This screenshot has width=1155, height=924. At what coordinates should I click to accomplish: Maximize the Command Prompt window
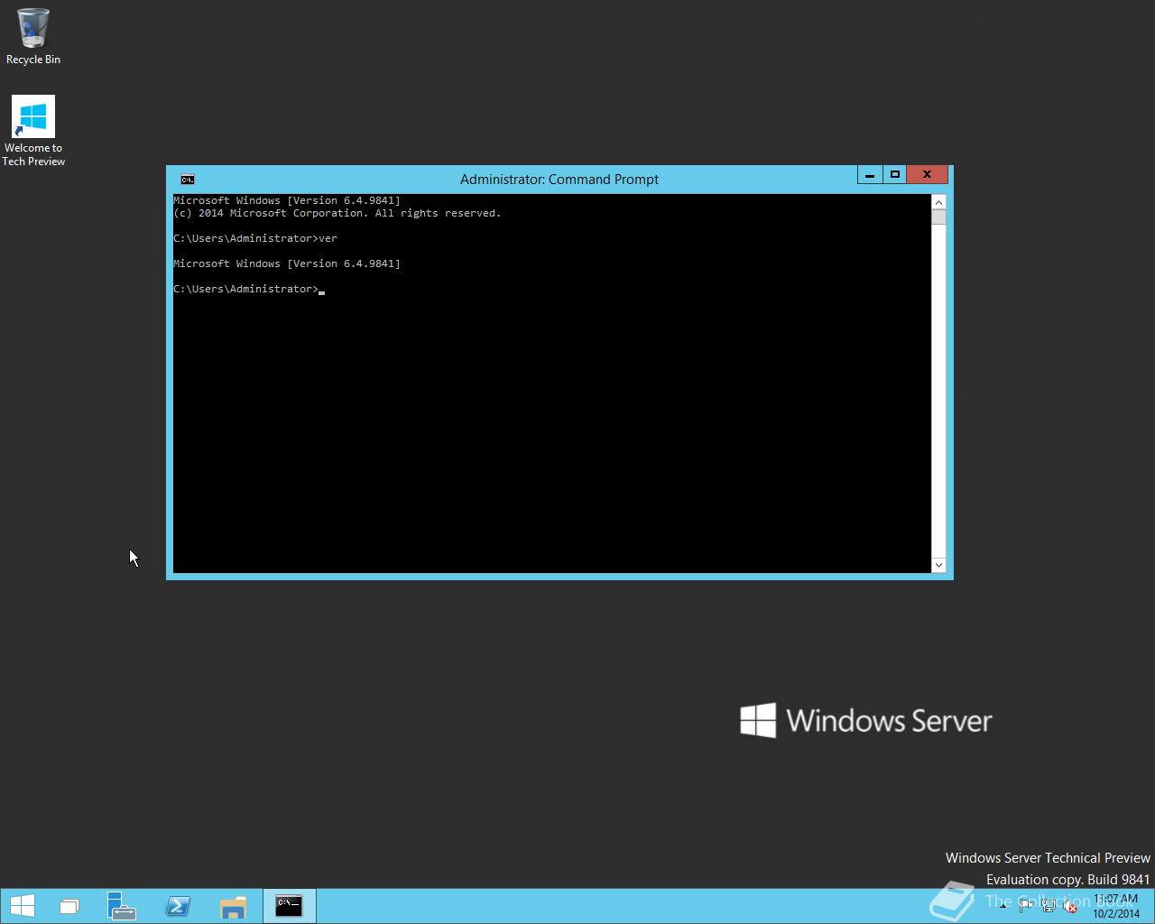(x=894, y=175)
